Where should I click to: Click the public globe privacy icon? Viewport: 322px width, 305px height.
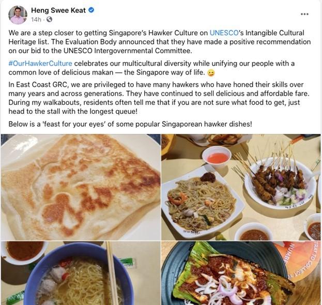pyautogui.click(x=49, y=20)
